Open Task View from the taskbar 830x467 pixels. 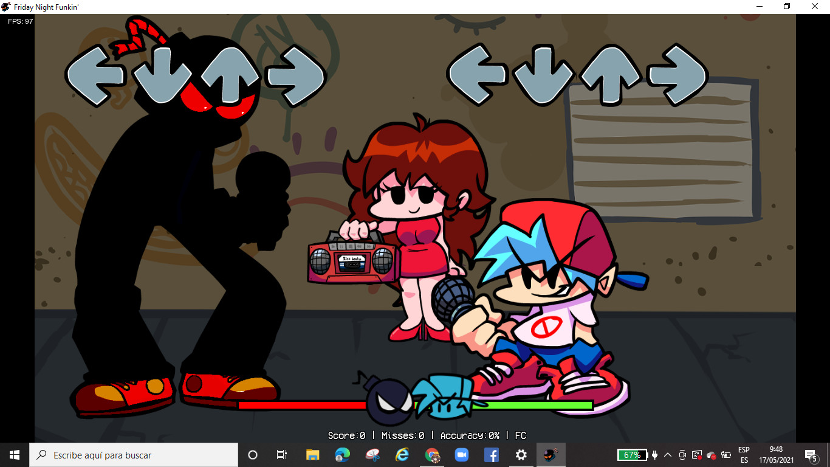click(282, 455)
